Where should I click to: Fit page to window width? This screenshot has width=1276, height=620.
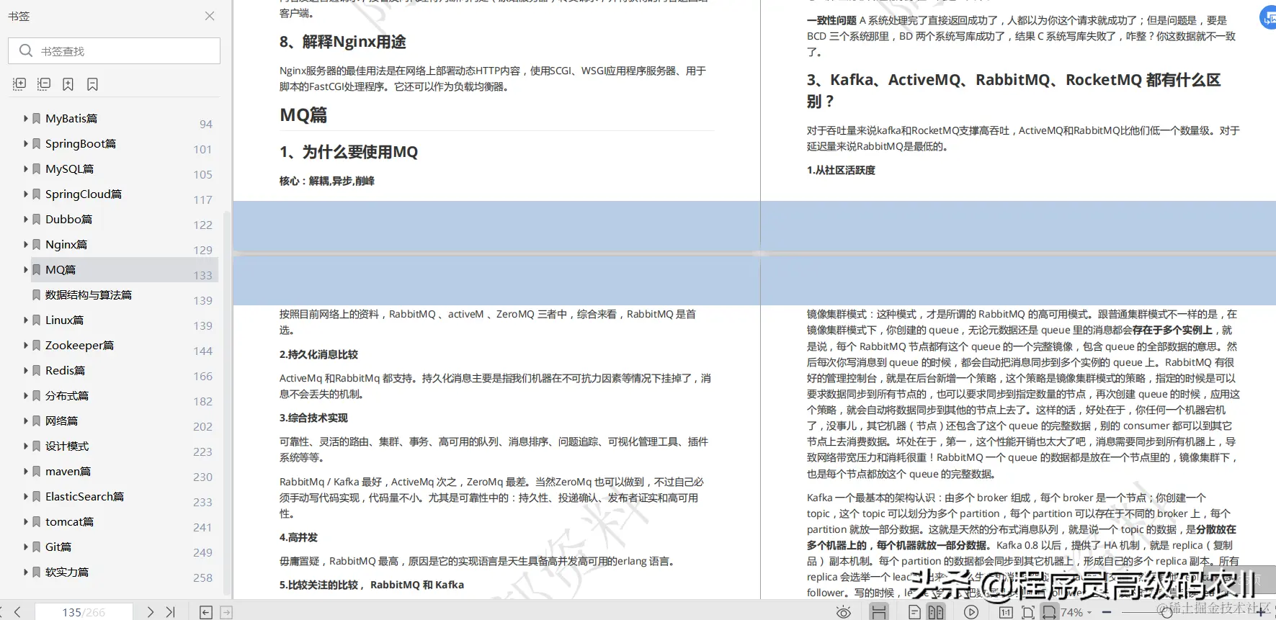1049,612
